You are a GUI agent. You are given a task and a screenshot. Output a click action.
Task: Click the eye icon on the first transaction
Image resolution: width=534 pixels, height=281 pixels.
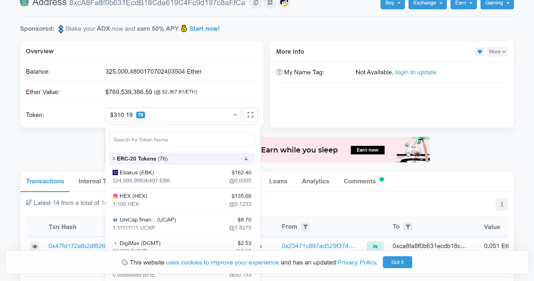(x=35, y=246)
